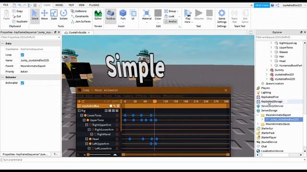Expand the Head item in Explorer
Viewport: 307px width, 172px height.
271,61
